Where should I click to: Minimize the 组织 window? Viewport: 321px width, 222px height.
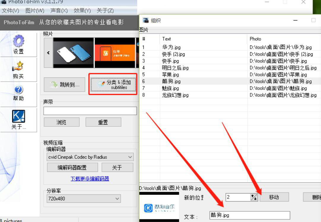295,20
